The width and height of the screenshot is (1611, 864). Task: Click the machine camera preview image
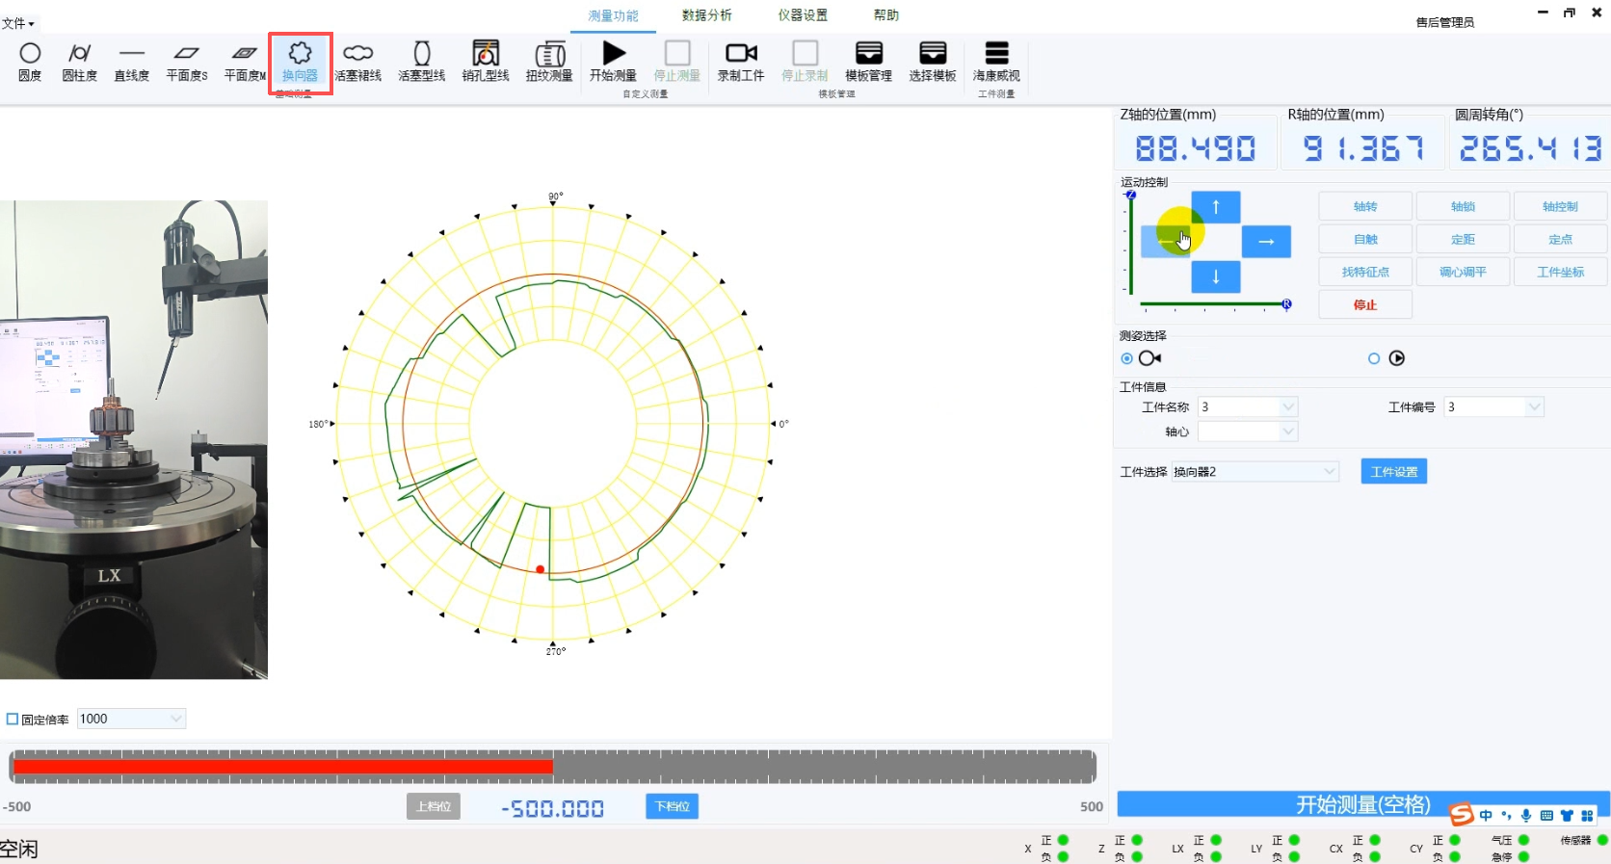tap(134, 439)
